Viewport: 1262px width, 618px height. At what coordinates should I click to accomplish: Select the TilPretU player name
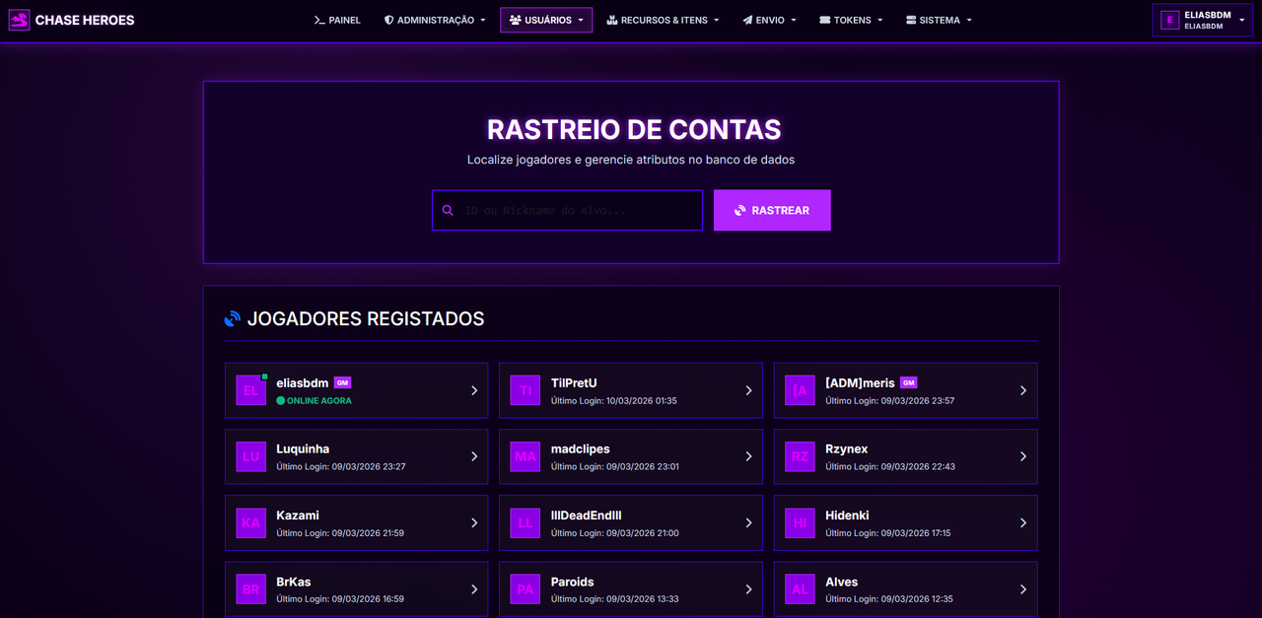click(x=574, y=382)
